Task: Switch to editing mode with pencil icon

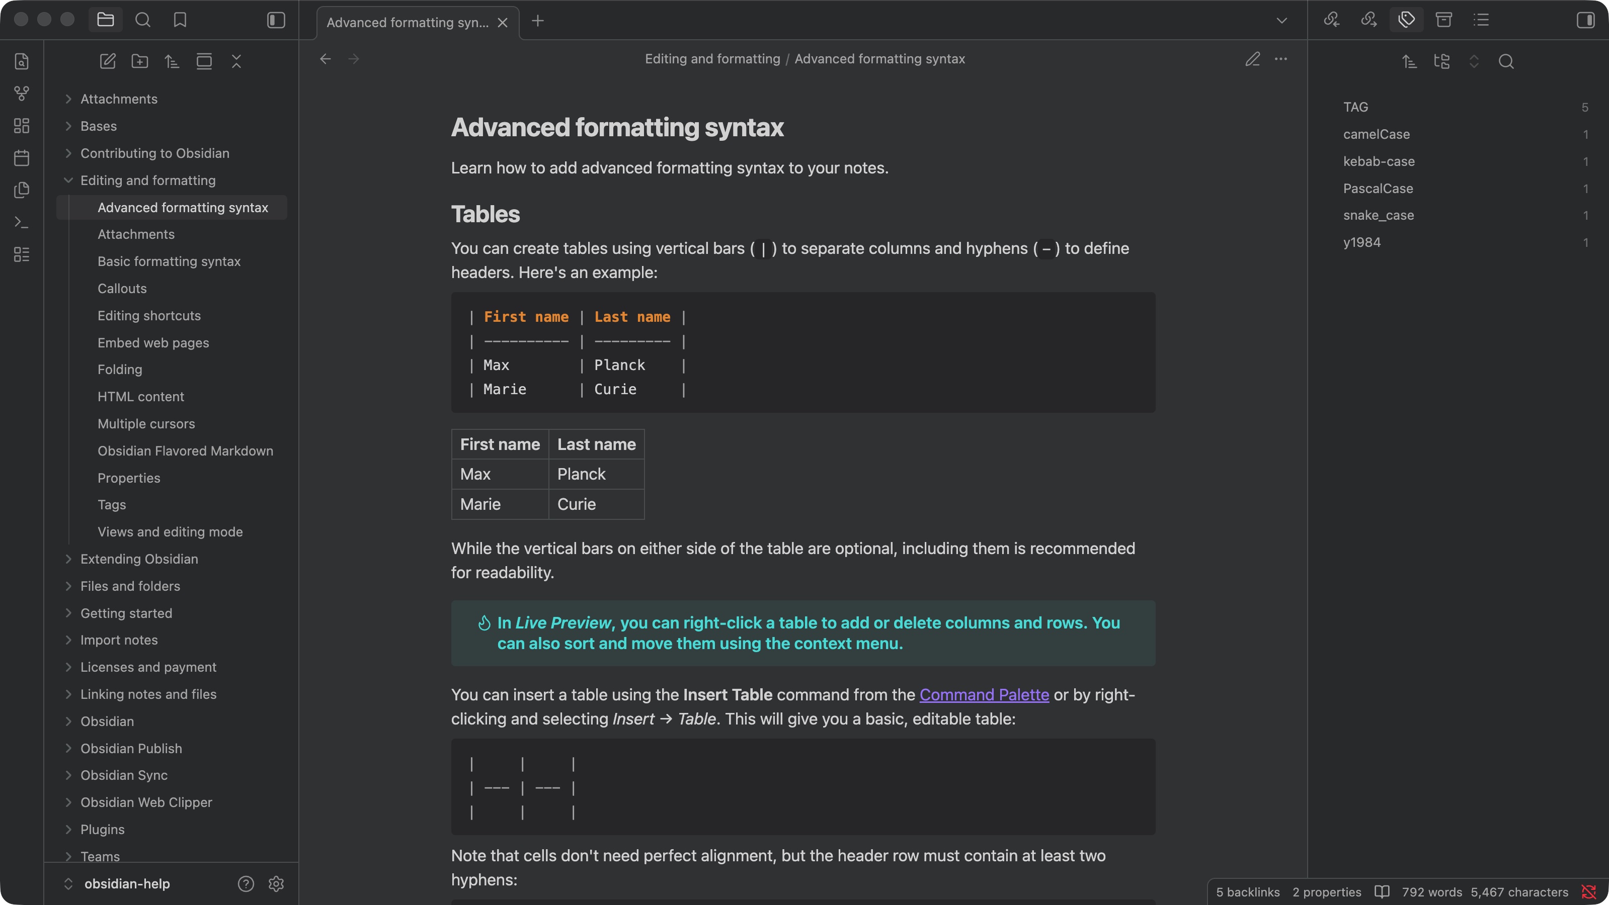Action: (x=1252, y=59)
